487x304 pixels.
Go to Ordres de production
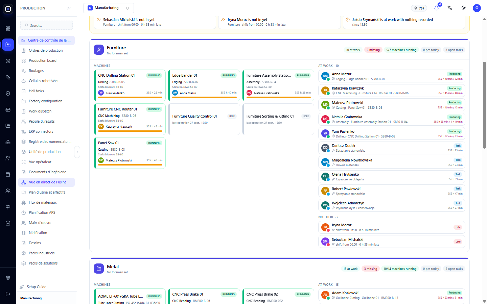(x=47, y=50)
